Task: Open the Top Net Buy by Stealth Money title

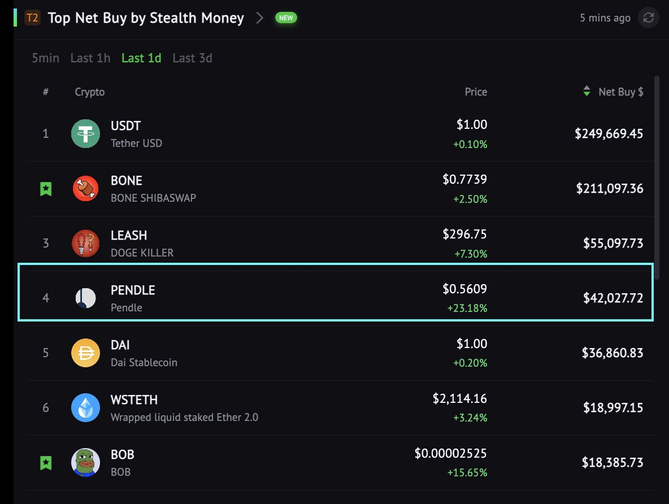Action: pyautogui.click(x=146, y=18)
